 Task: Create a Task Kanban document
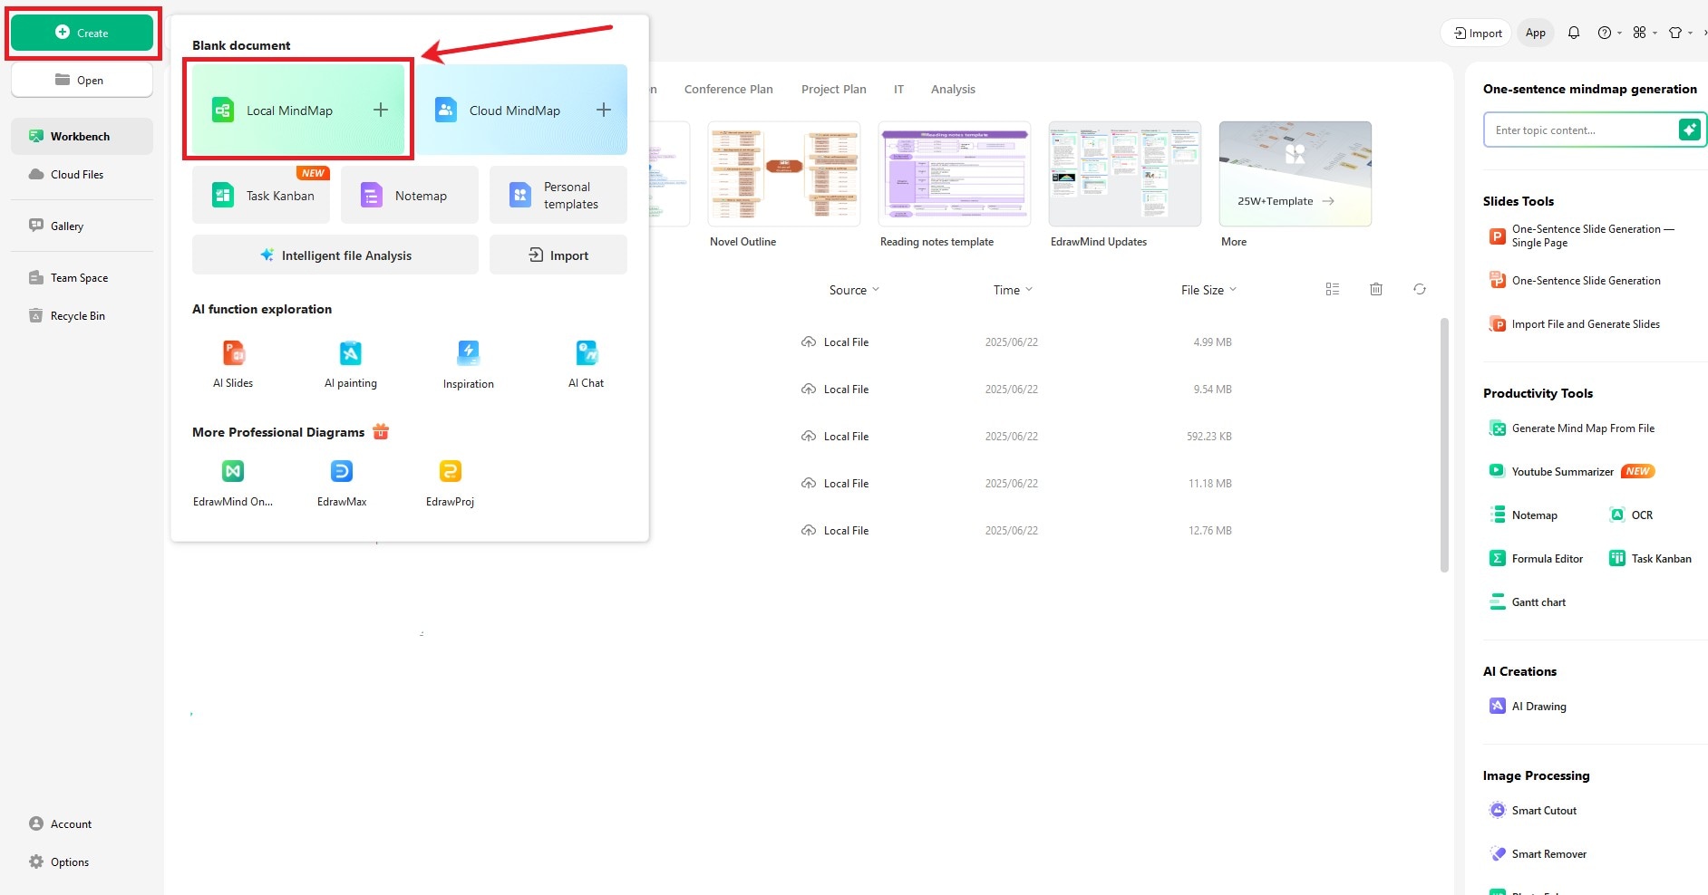click(261, 195)
